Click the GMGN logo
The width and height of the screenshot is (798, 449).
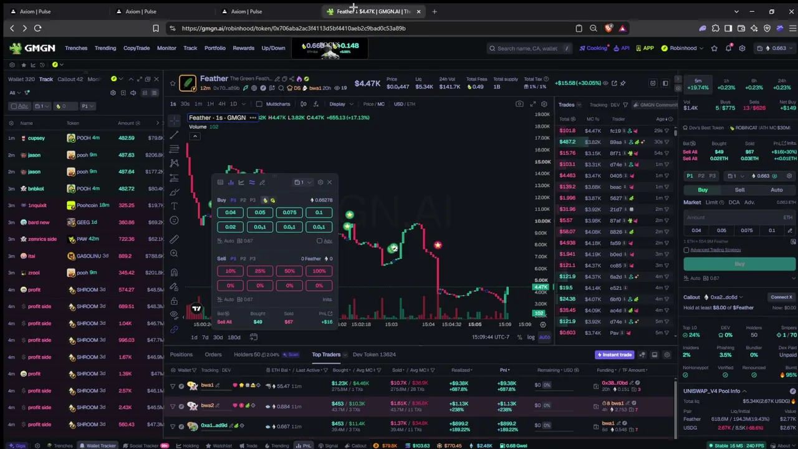[32, 48]
